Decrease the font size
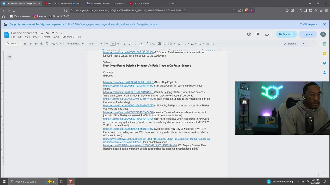Viewport: 330px width, 185px height. (x=107, y=44)
